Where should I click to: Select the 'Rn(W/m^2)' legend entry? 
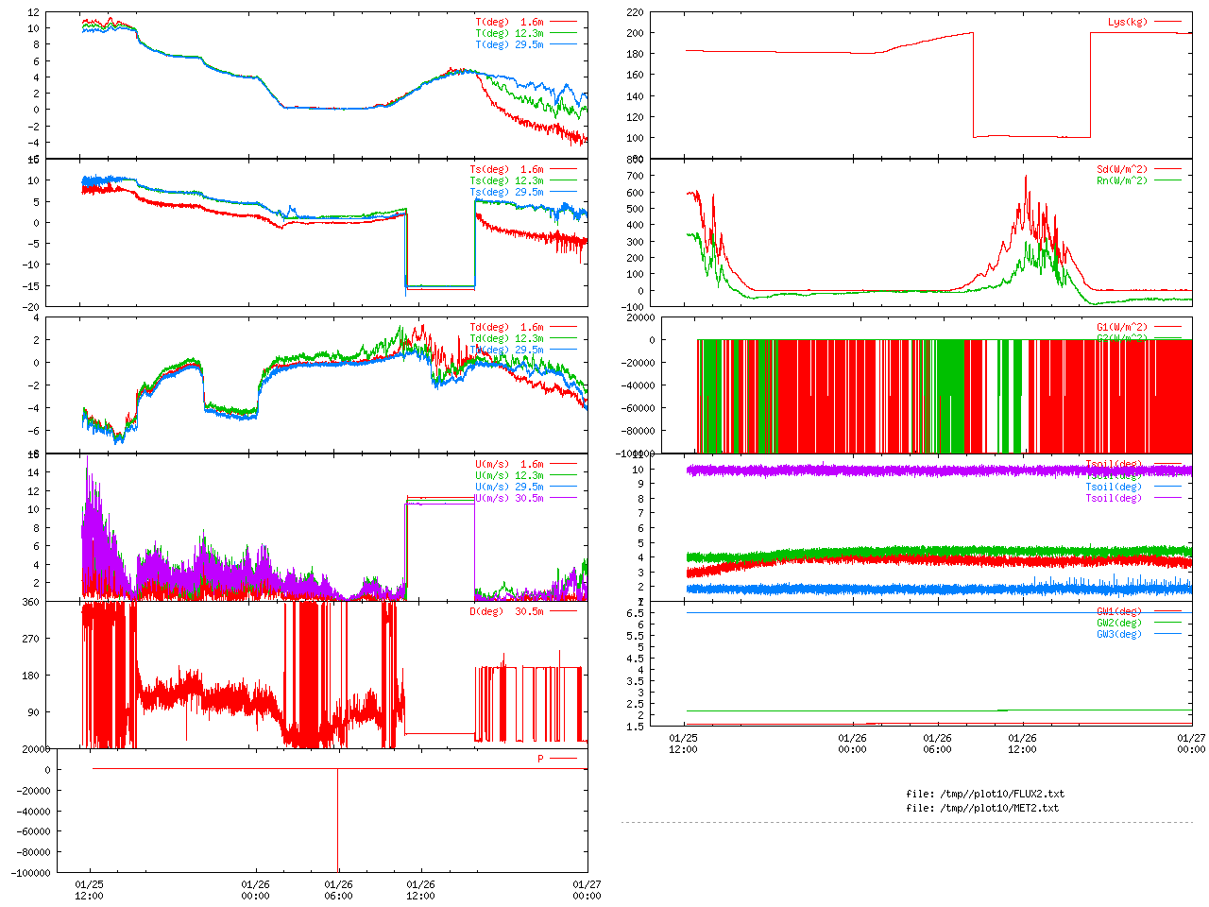[x=1122, y=180]
